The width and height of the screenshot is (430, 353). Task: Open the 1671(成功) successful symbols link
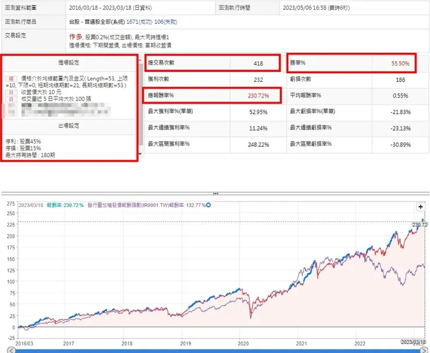pyautogui.click(x=139, y=22)
